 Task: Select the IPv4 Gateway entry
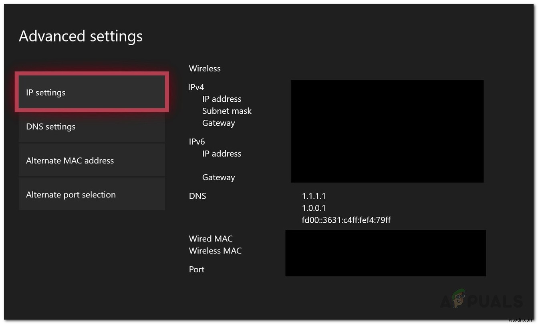tap(218, 123)
